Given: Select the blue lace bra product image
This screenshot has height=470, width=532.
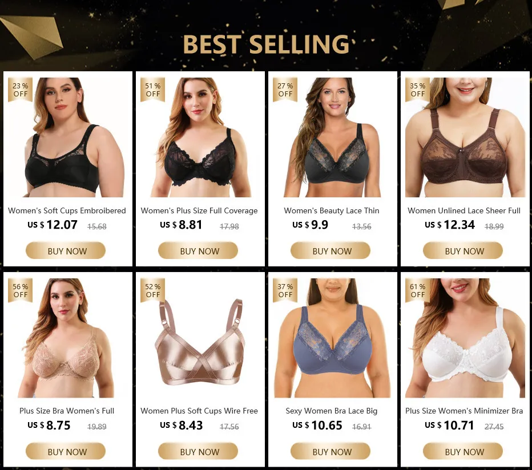Looking at the screenshot, I should 332,338.
